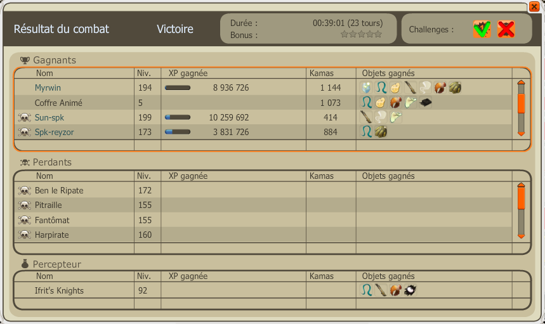Image resolution: width=545 pixels, height=324 pixels.
Task: Click the duration "00:39:01 (23 tours)"
Action: coord(348,23)
